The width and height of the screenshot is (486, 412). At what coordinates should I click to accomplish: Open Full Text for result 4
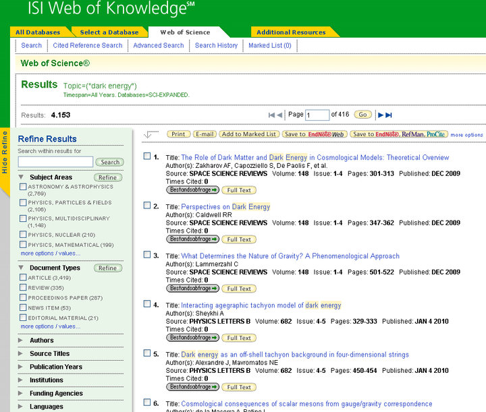[239, 338]
